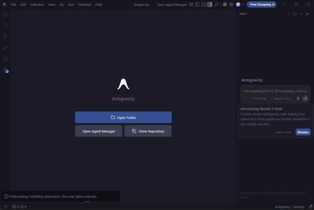Image resolution: width=314 pixels, height=210 pixels.
Task: Open the Remote Explorer view
Action: pos(5,59)
